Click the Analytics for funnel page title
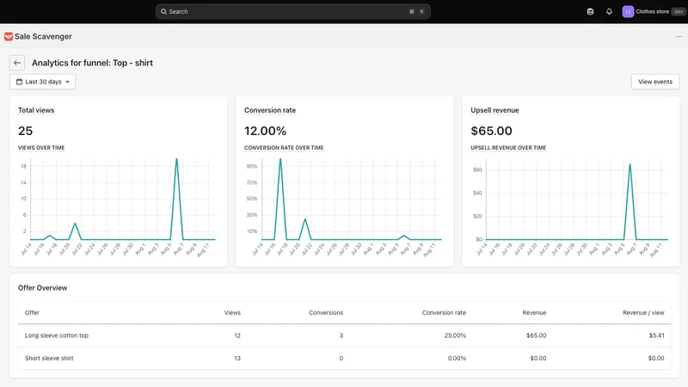Screen dimensions: 688x387 point(92,63)
